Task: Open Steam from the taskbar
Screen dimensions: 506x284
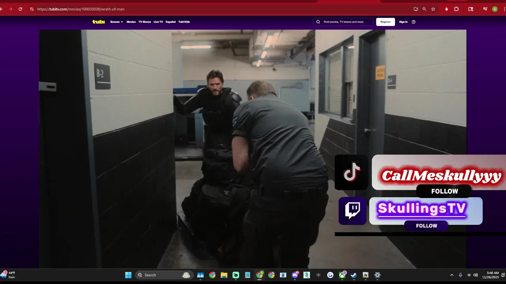Action: [x=354, y=275]
